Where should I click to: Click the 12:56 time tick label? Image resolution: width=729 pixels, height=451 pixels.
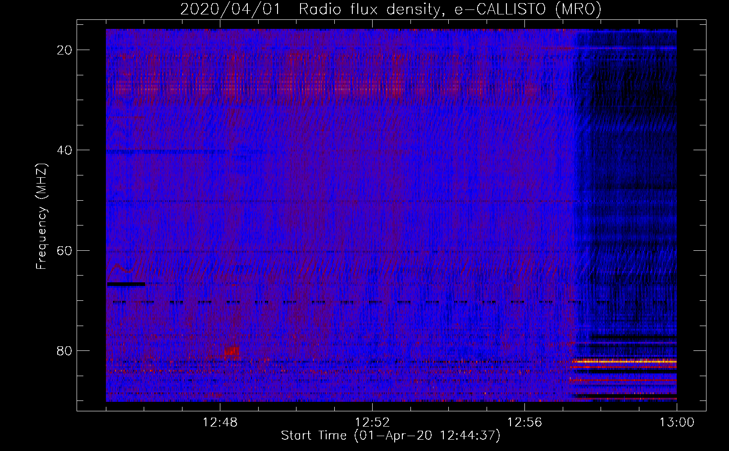click(524, 423)
